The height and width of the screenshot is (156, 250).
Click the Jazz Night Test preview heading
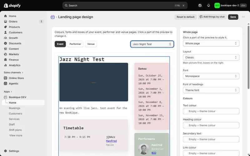click(82, 59)
